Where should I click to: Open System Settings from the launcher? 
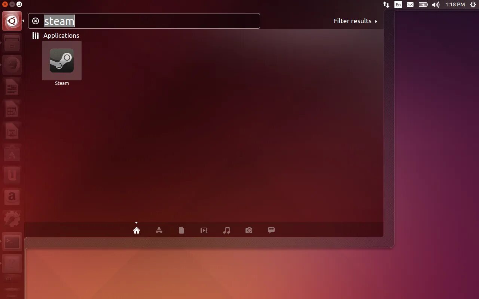click(x=12, y=219)
